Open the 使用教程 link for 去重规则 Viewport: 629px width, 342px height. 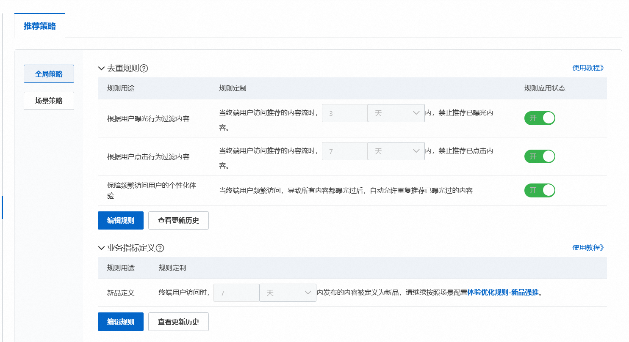pos(588,68)
